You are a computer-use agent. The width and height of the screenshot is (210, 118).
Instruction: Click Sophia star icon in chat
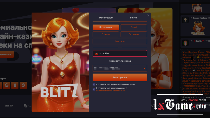coord(191,41)
